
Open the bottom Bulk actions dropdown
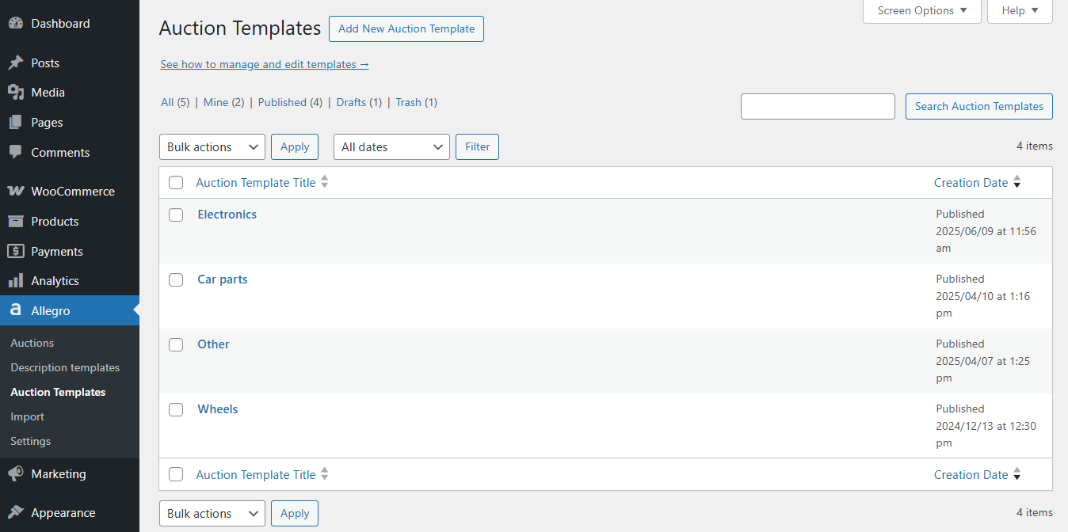click(212, 513)
